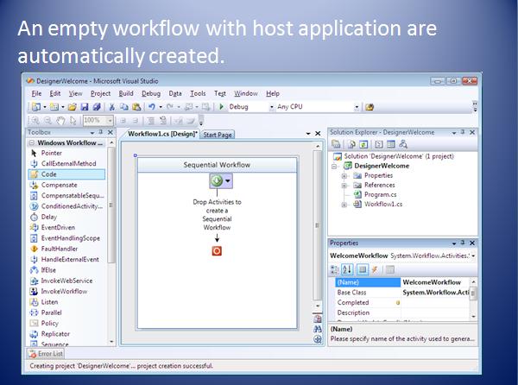Choose the FaultHandler activity in Toolbox
This screenshot has width=518, height=385.
pyautogui.click(x=59, y=249)
